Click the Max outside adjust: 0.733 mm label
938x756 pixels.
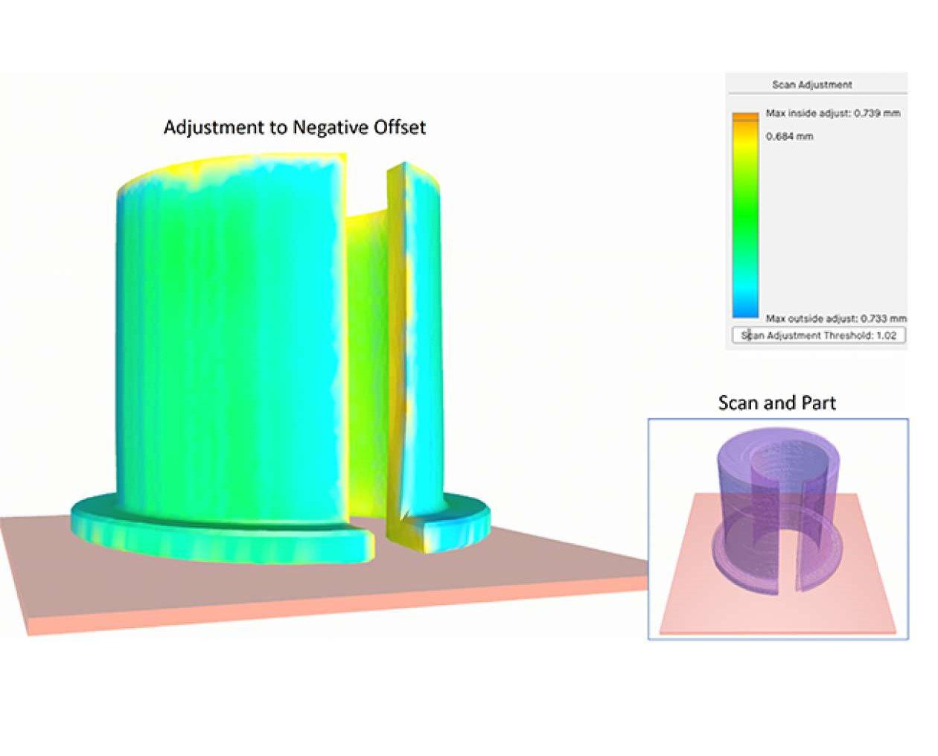[835, 317]
